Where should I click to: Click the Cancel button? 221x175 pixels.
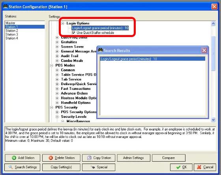coord(205,167)
